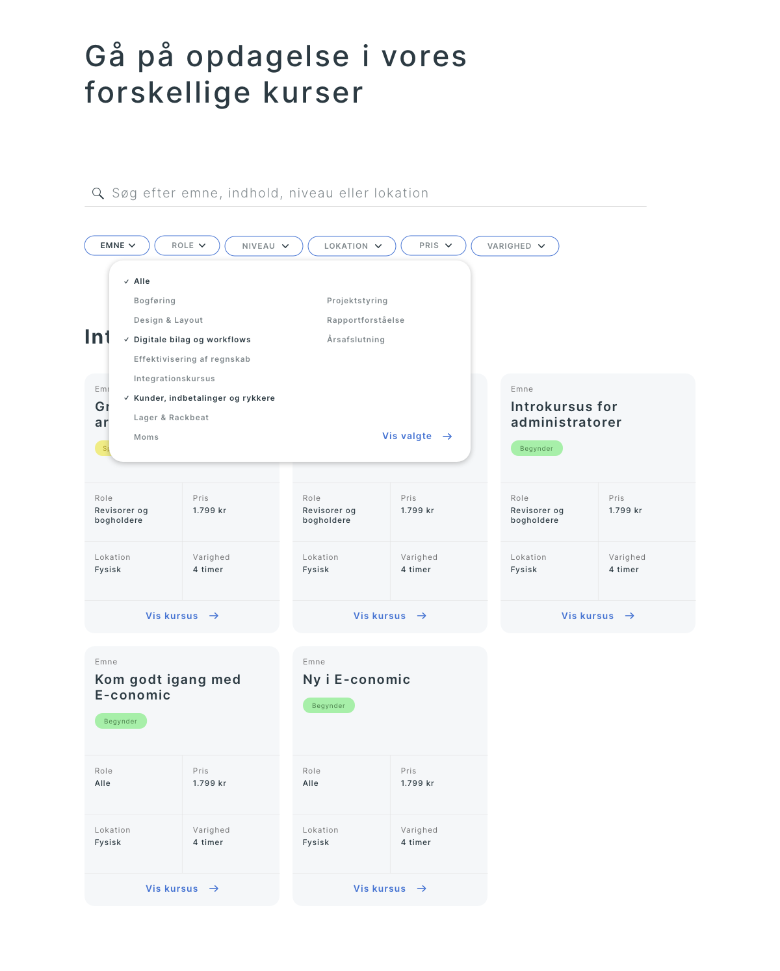Click the magnifier search icon
780x971 pixels.
click(x=98, y=194)
